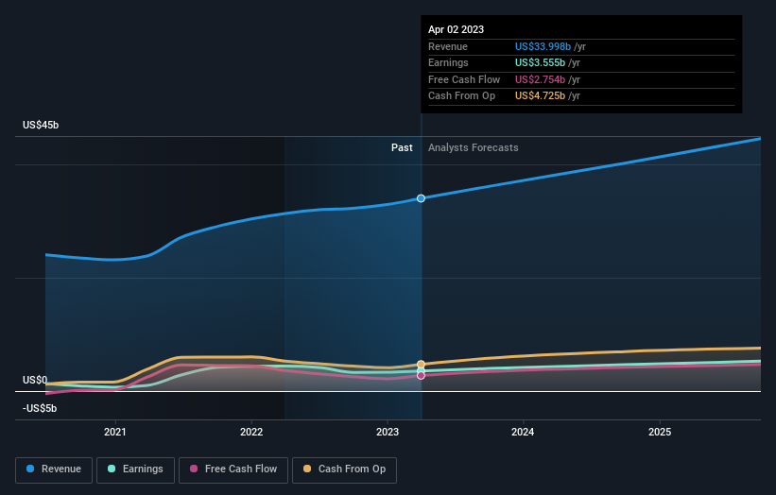Click the US$4.725b cash from op value
Viewport: 776px width, 495px height.
pyautogui.click(x=540, y=96)
